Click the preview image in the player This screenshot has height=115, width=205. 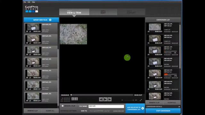click(x=73, y=34)
